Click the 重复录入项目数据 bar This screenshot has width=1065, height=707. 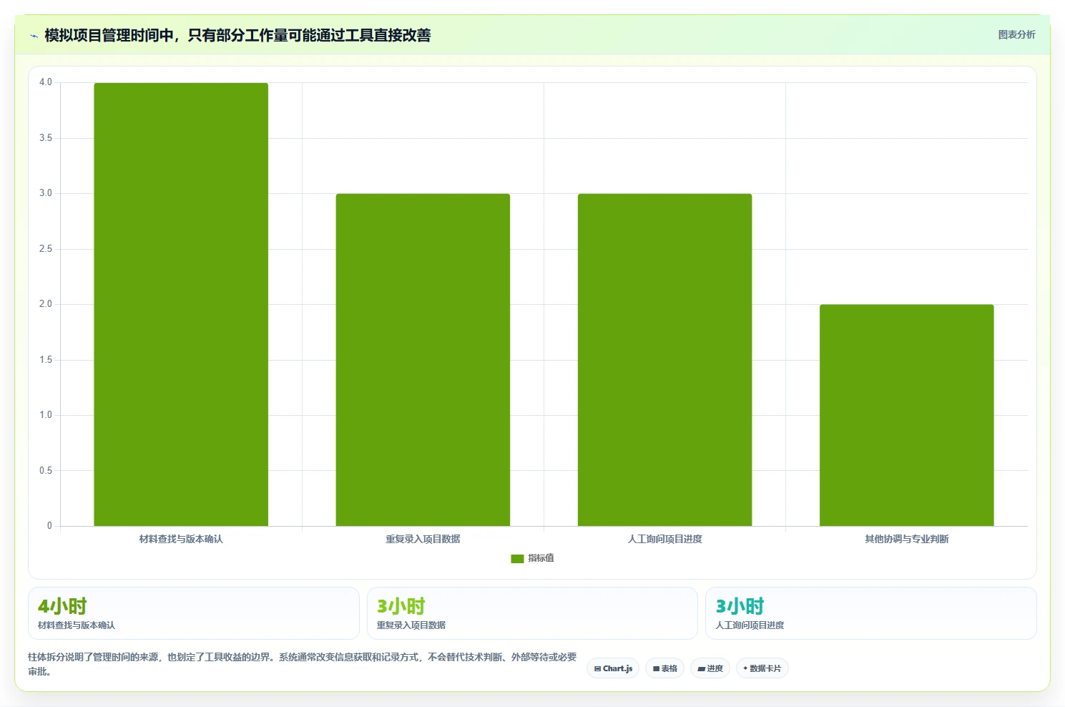(x=423, y=360)
